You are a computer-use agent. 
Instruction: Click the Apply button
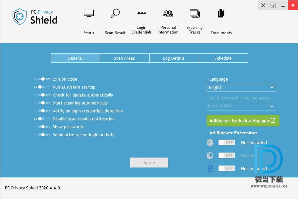coord(149,163)
